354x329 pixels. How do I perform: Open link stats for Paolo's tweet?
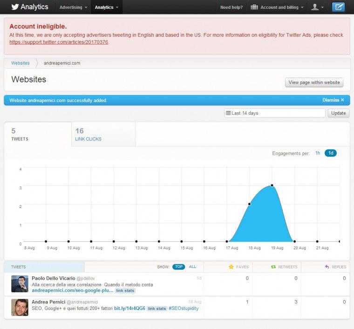pos(125,291)
